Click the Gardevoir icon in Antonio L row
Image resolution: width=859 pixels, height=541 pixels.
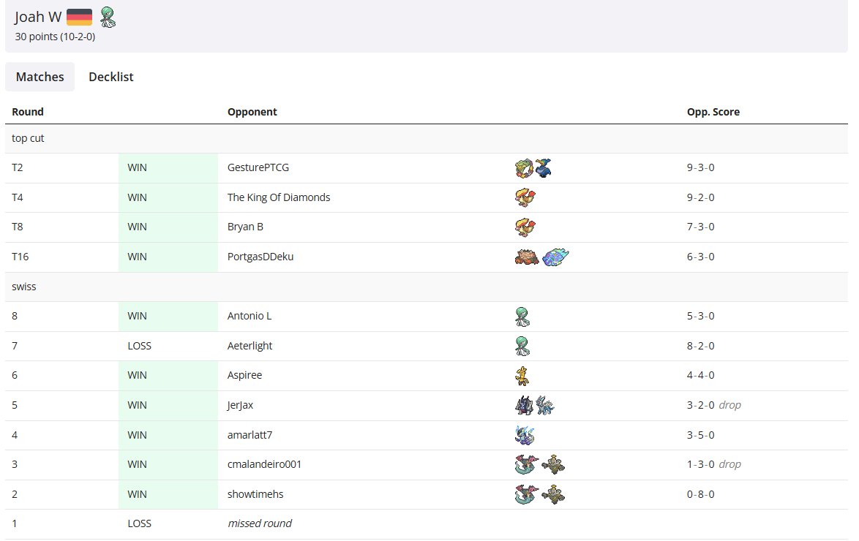[522, 317]
